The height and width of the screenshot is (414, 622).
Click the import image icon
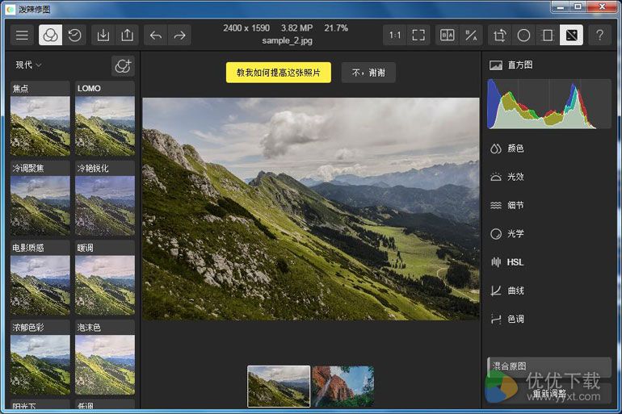[x=103, y=36]
